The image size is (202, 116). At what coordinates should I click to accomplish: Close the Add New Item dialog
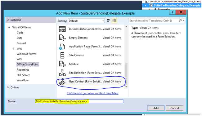click(x=181, y=12)
